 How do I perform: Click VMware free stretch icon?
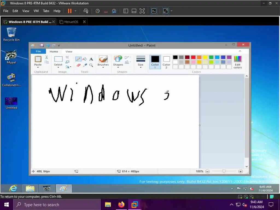[166, 11]
